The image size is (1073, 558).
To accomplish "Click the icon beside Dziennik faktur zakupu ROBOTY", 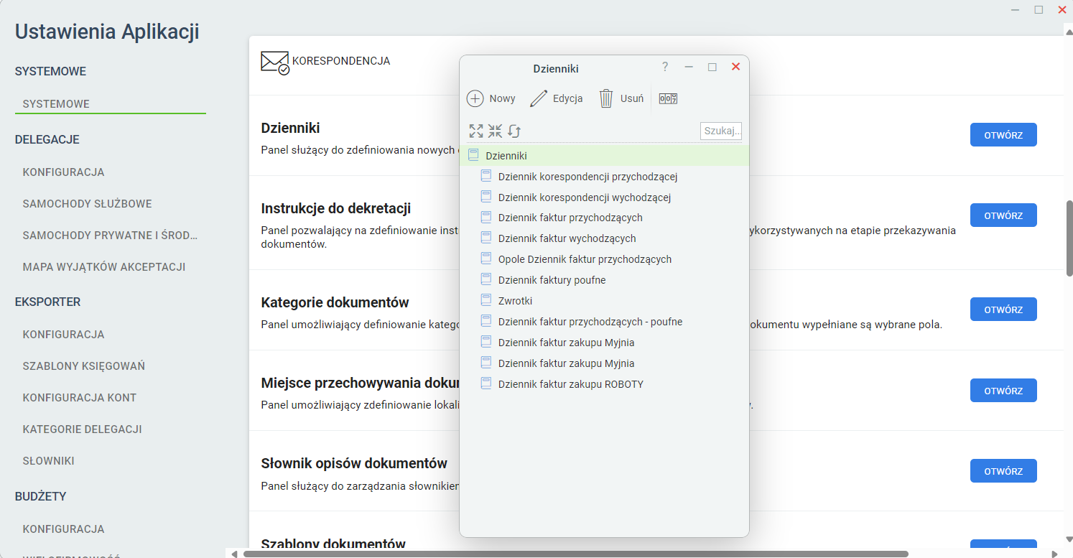I will point(486,384).
